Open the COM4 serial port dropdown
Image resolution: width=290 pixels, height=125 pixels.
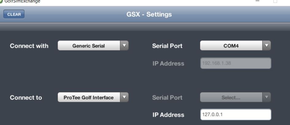(235, 46)
